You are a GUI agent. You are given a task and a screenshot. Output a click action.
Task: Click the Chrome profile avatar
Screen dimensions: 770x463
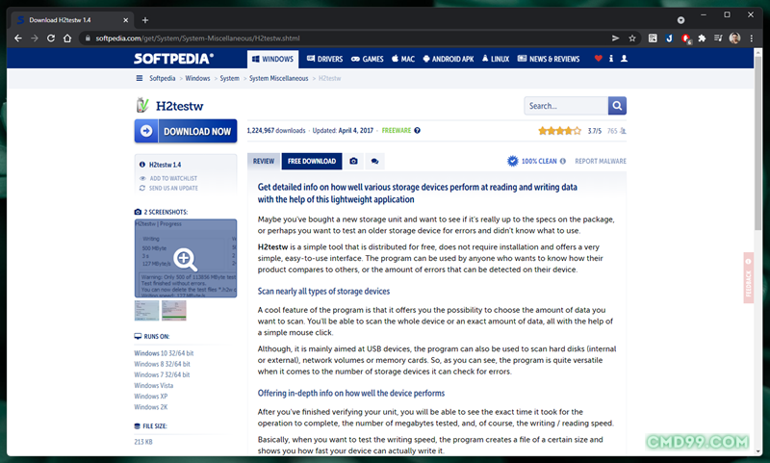734,39
